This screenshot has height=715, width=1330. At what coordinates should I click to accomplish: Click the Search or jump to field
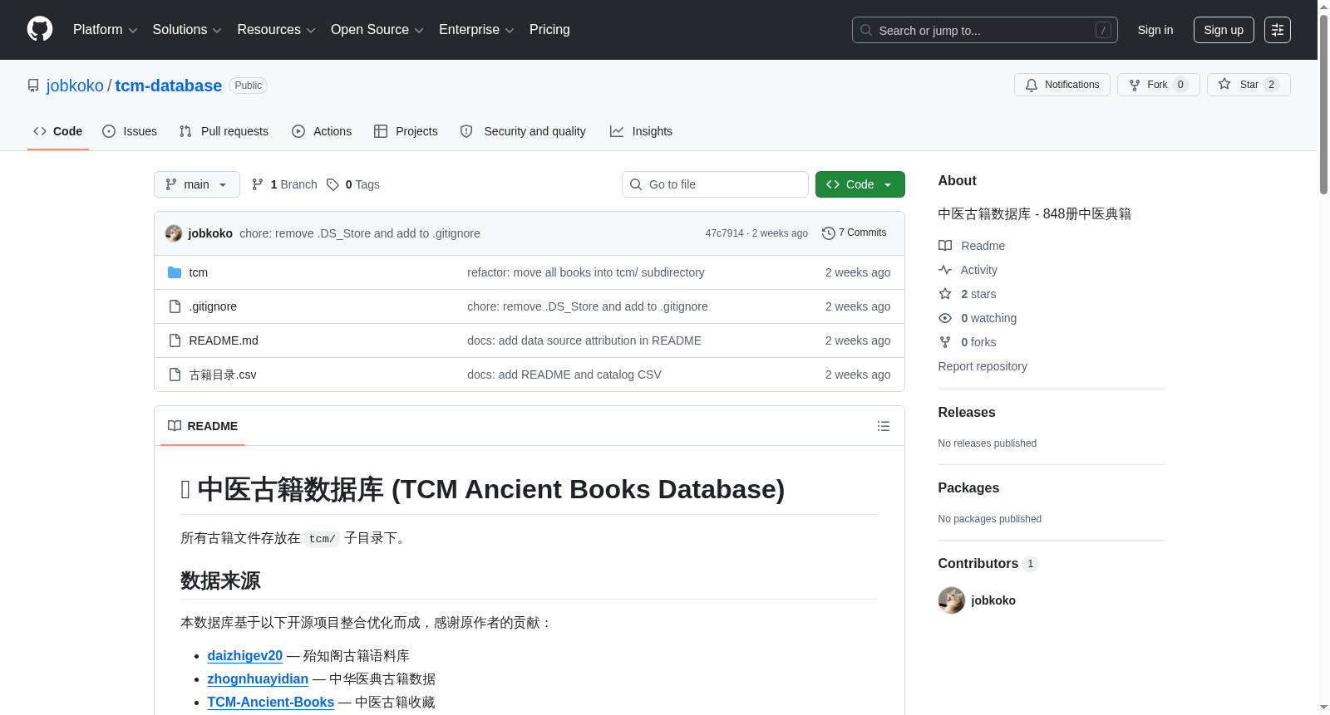point(985,30)
